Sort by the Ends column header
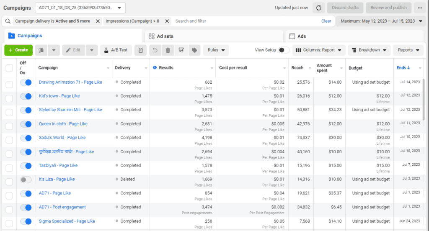Image resolution: width=429 pixels, height=231 pixels. pyautogui.click(x=403, y=67)
